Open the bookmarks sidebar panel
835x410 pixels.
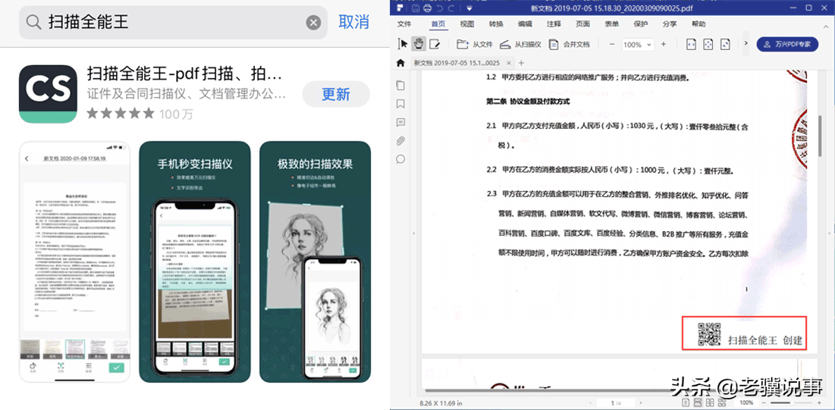(x=400, y=104)
